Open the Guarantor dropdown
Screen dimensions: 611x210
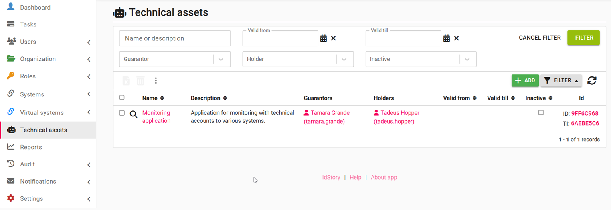tap(175, 59)
